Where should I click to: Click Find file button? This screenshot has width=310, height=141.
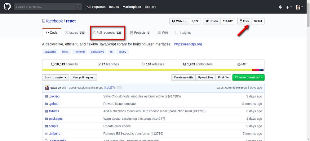223,77
